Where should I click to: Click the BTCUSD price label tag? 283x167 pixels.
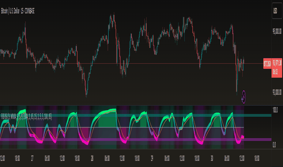point(267,63)
